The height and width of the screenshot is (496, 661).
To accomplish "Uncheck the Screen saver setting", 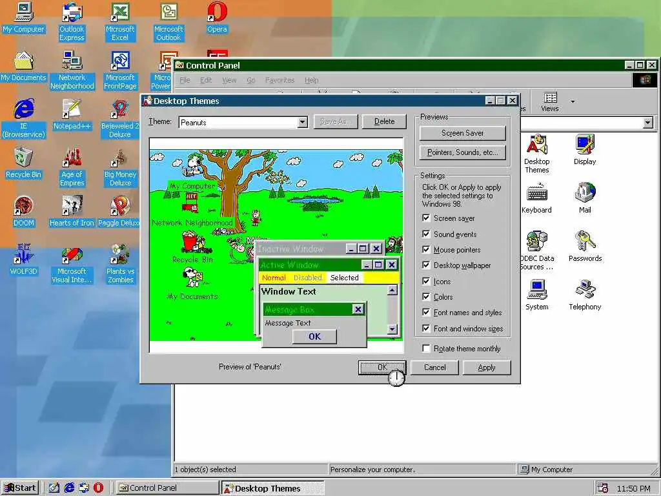I will pos(426,218).
